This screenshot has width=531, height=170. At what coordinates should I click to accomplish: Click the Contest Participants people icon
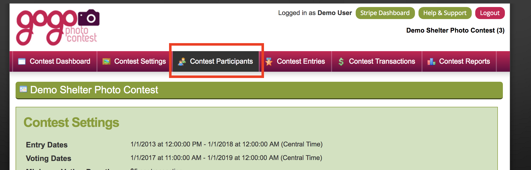[182, 61]
